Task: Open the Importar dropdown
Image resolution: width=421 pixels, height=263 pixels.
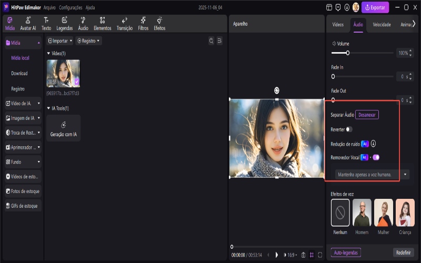Action: point(59,41)
